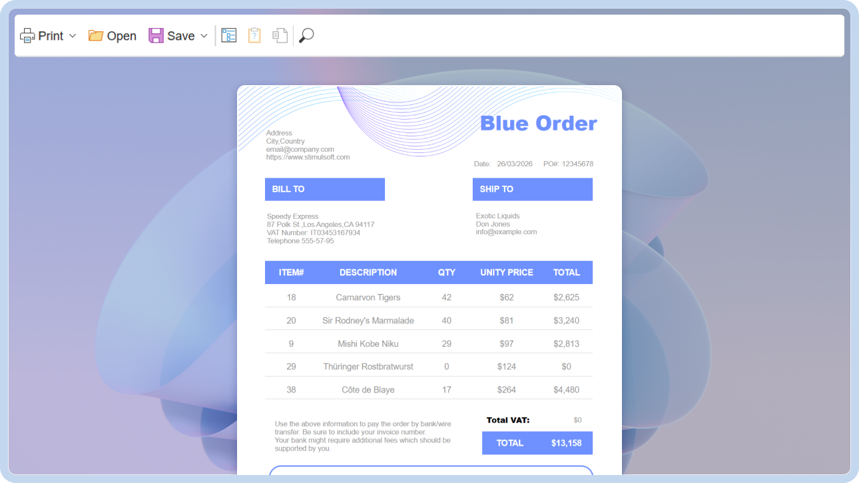Click the Print toolbar label
Image resolution: width=859 pixels, height=483 pixels.
click(52, 35)
